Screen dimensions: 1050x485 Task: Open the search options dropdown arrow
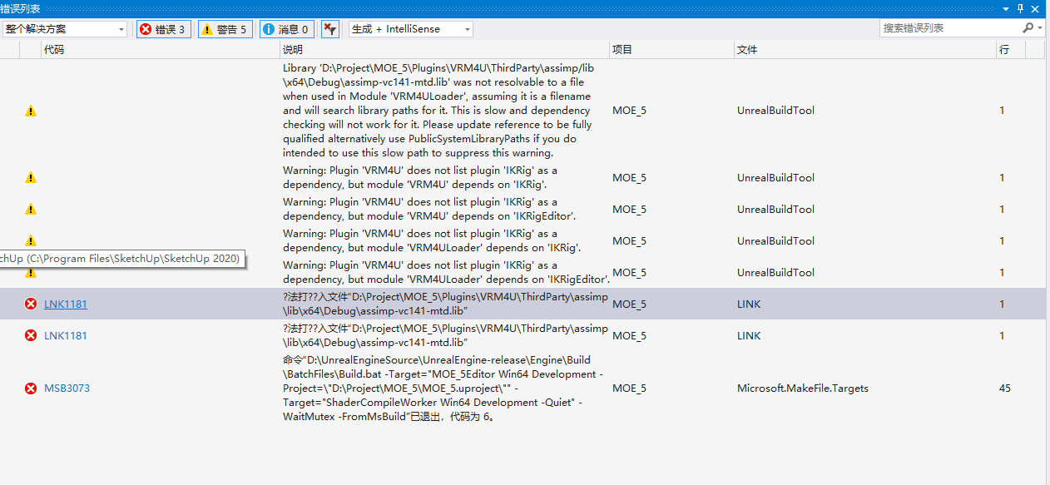click(x=1040, y=28)
